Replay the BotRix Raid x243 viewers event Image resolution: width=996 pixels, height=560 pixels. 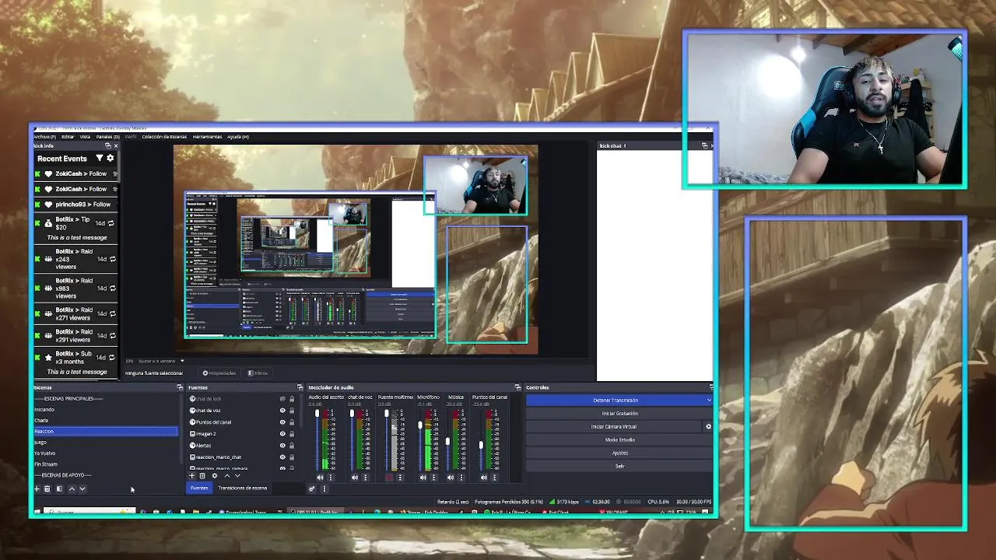pyautogui.click(x=111, y=259)
